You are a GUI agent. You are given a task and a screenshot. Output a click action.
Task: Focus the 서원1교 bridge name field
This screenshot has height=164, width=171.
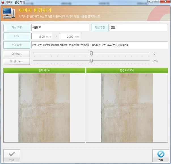pyautogui.click(x=60, y=27)
